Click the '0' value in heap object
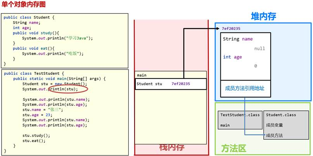 tap(256, 66)
